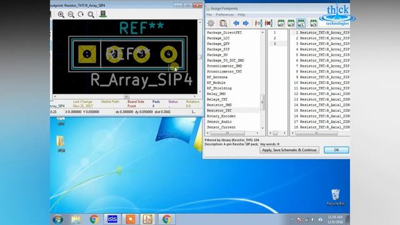400x225 pixels.
Task: Select Rotary_Encoder library
Action: coord(221,116)
